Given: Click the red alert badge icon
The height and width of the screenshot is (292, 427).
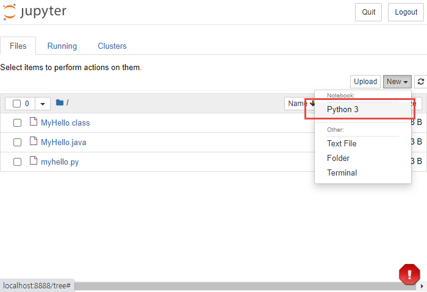Looking at the screenshot, I should click(409, 274).
